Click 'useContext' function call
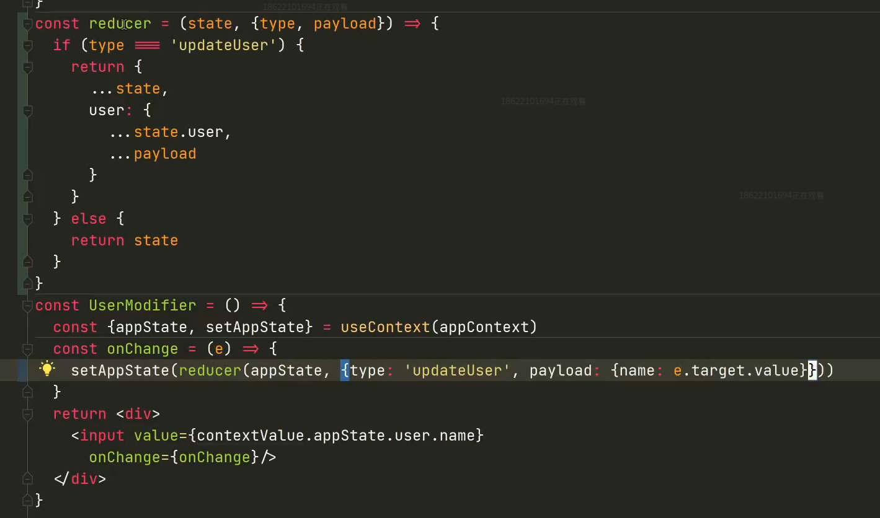Image resolution: width=880 pixels, height=518 pixels. click(385, 327)
